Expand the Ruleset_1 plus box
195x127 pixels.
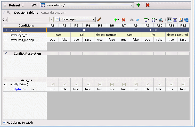[5, 5]
